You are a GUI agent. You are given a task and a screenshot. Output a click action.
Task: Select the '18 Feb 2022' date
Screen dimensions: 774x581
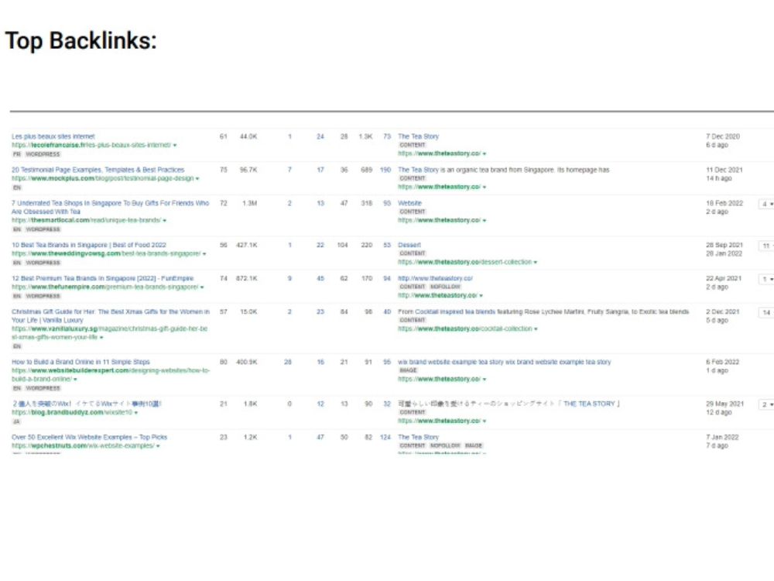724,203
